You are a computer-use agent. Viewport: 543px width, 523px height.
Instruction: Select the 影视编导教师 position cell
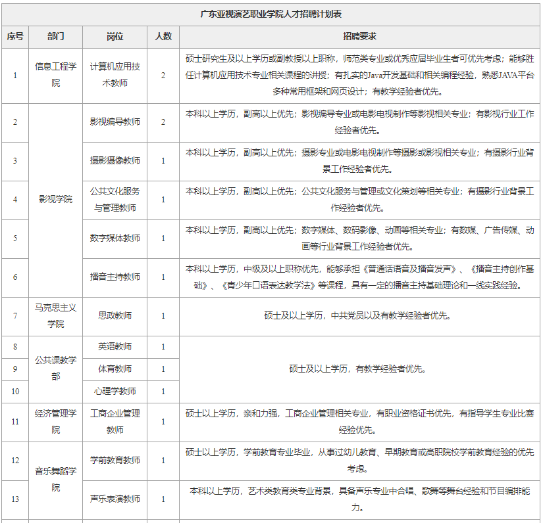pos(115,122)
